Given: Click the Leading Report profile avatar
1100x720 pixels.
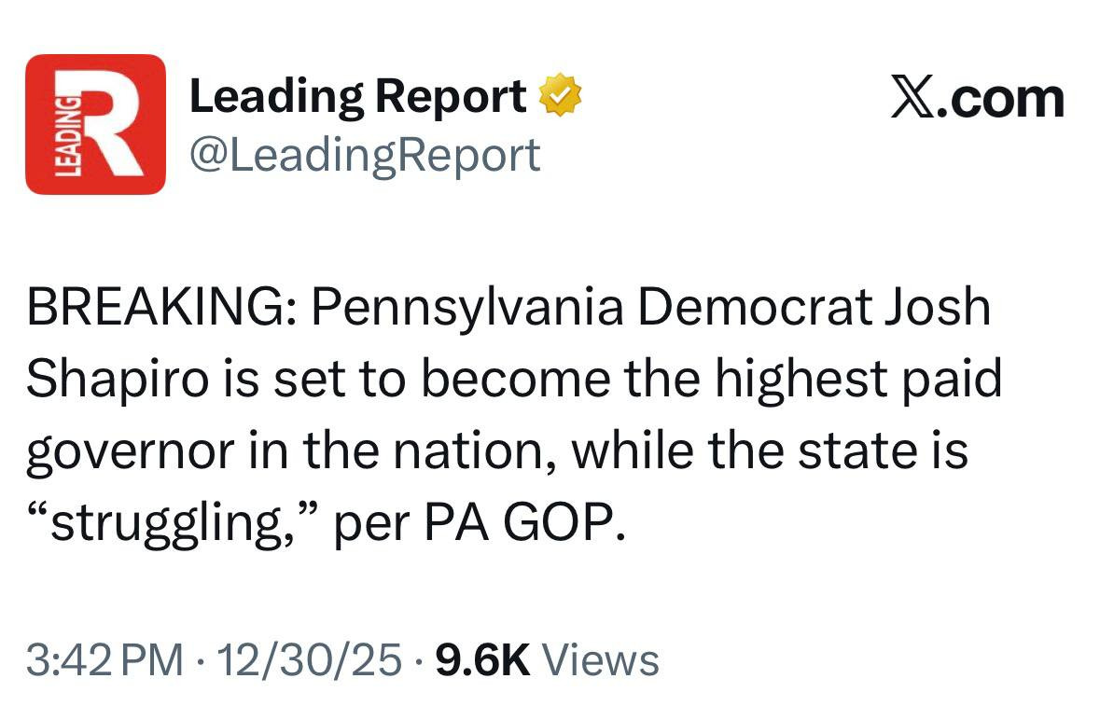Looking at the screenshot, I should coord(95,124).
